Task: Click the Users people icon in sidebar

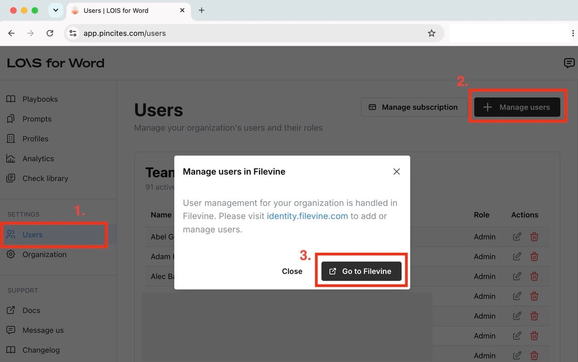Action: tap(11, 234)
